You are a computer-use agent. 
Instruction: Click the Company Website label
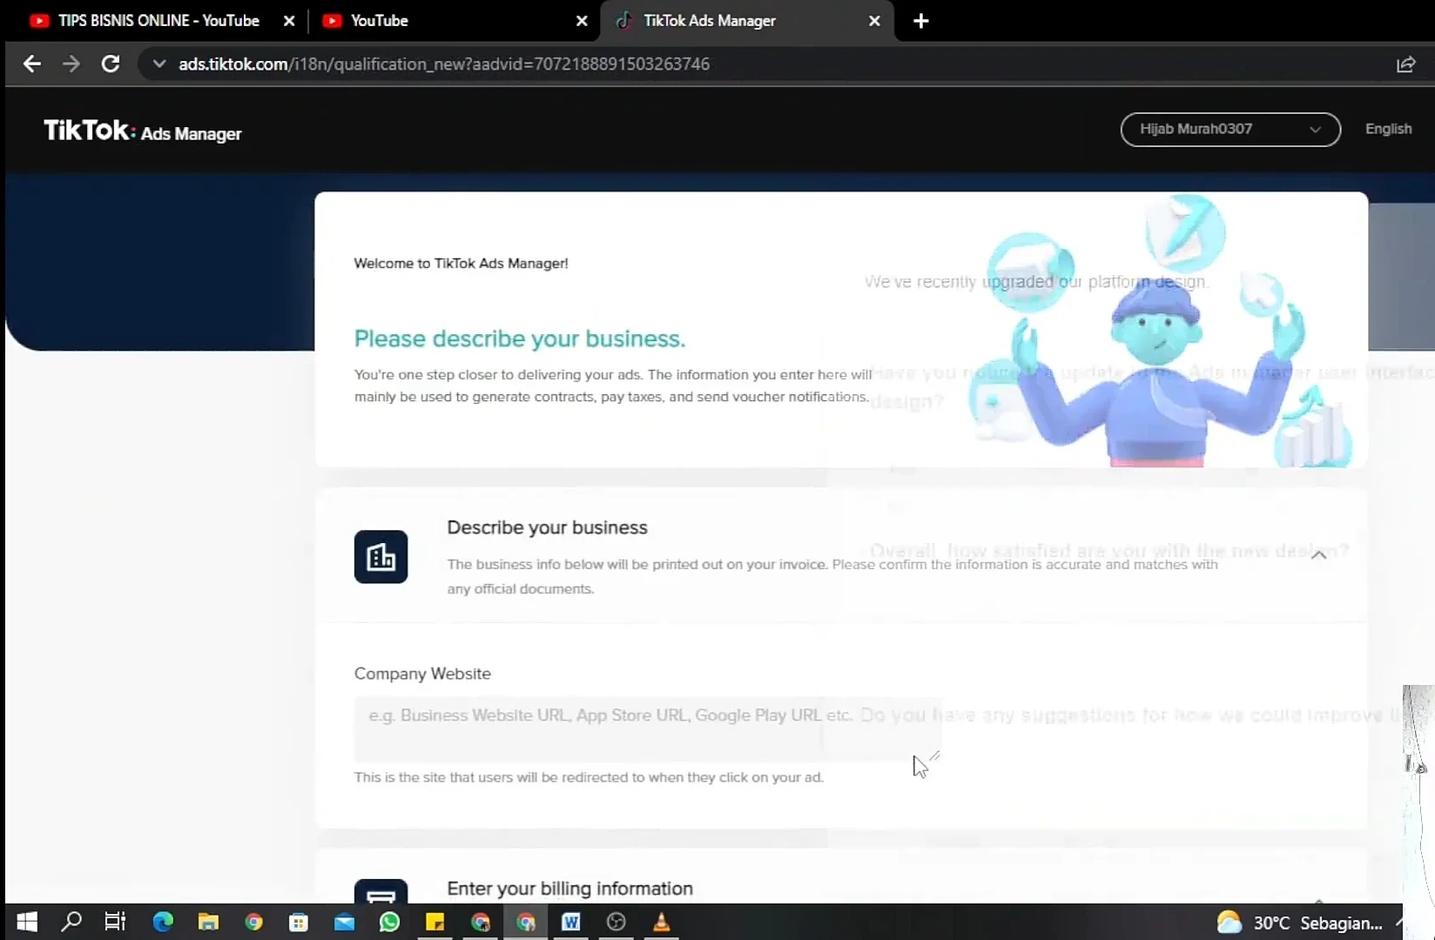point(422,674)
